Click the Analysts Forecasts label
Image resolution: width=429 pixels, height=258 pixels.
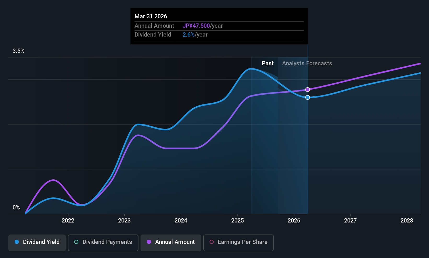click(x=307, y=63)
